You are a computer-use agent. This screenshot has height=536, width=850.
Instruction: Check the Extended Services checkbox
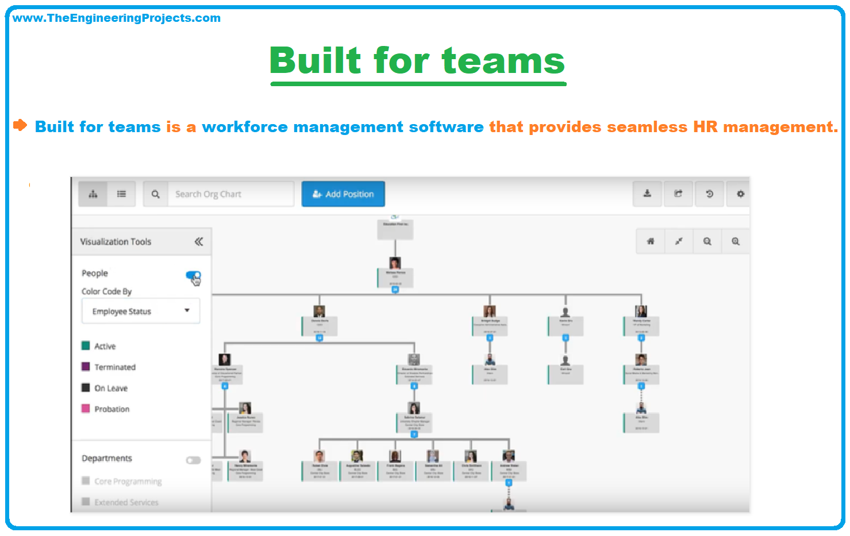(86, 502)
